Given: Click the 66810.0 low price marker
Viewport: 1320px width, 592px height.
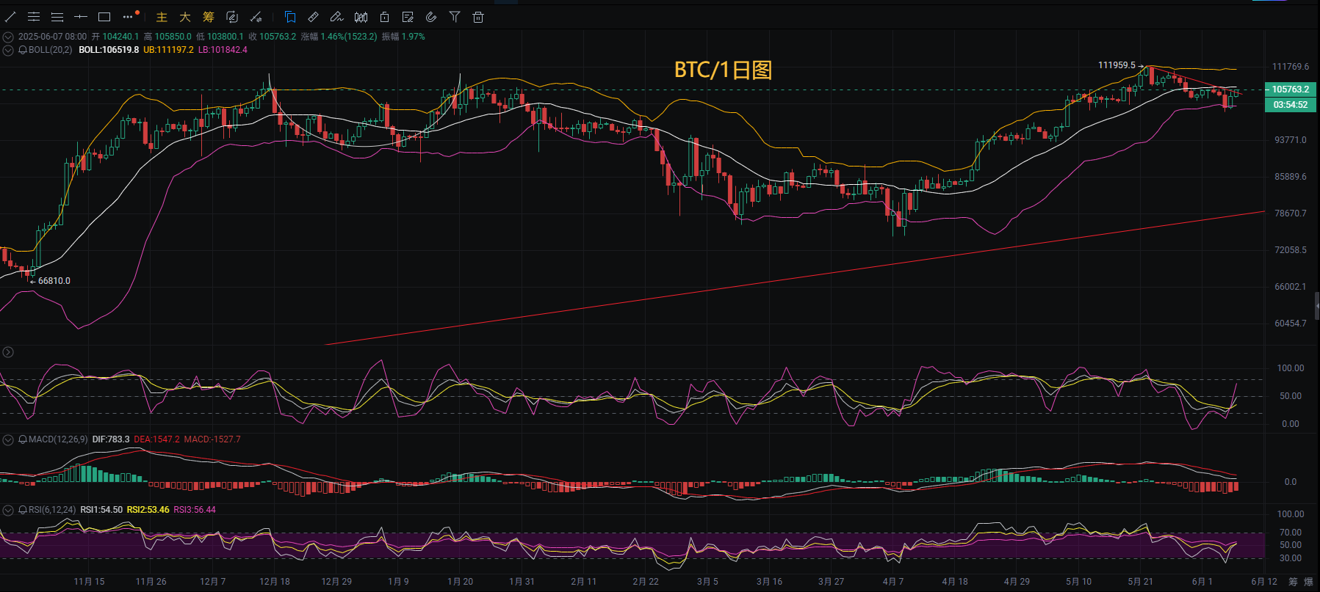Looking at the screenshot, I should (x=54, y=281).
